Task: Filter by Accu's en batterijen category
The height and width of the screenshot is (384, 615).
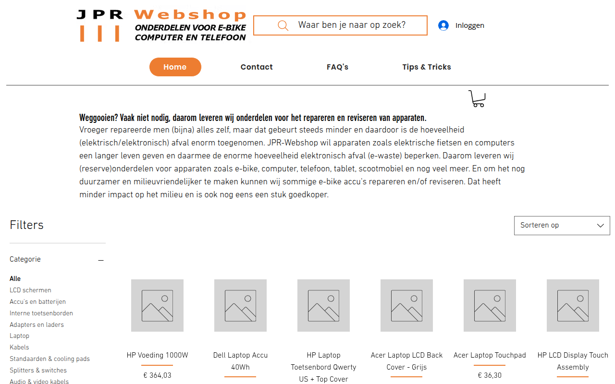Action: tap(37, 302)
